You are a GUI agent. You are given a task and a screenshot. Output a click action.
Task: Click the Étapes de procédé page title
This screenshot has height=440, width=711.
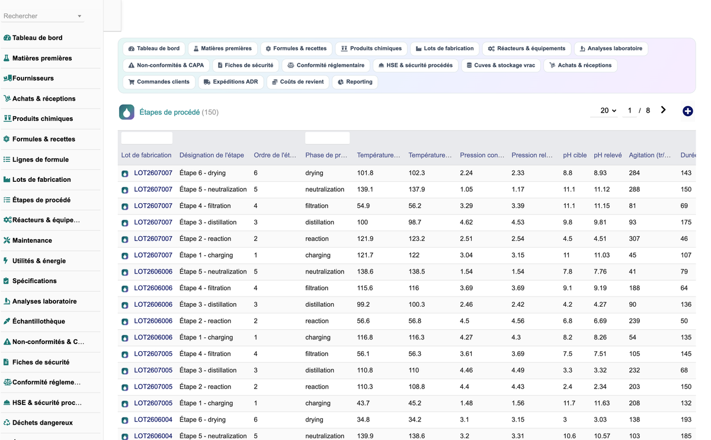(x=169, y=112)
